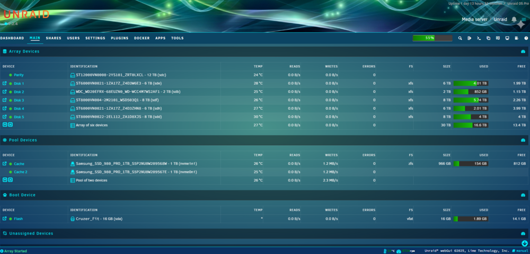Screen dimensions: 530x254
Task: Open the Tools tab
Action: pos(178,38)
